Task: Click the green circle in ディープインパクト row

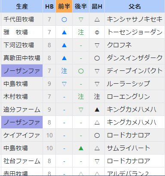Action: (81, 71)
